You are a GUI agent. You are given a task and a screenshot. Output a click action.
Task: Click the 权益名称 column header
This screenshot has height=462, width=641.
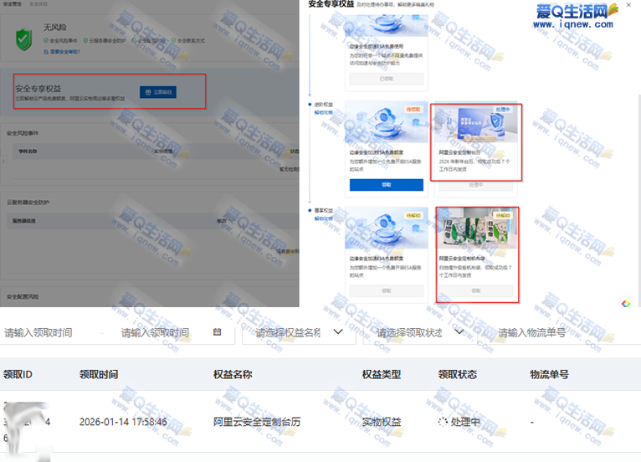(233, 374)
